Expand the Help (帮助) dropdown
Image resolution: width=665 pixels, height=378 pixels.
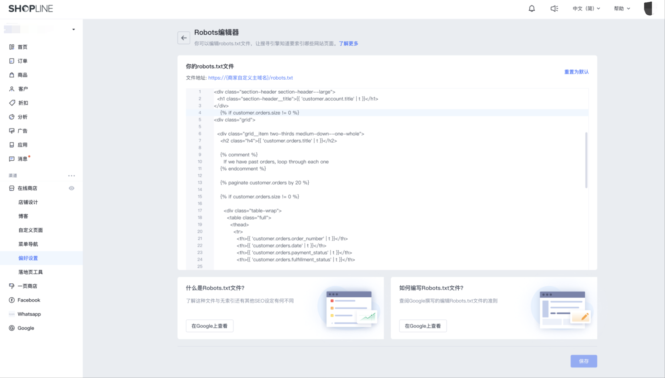point(622,8)
